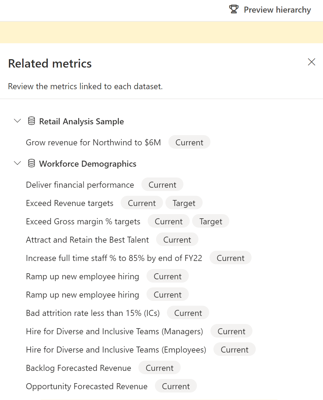Collapse the Workforce Demographics section
323x400 pixels.
pyautogui.click(x=17, y=163)
